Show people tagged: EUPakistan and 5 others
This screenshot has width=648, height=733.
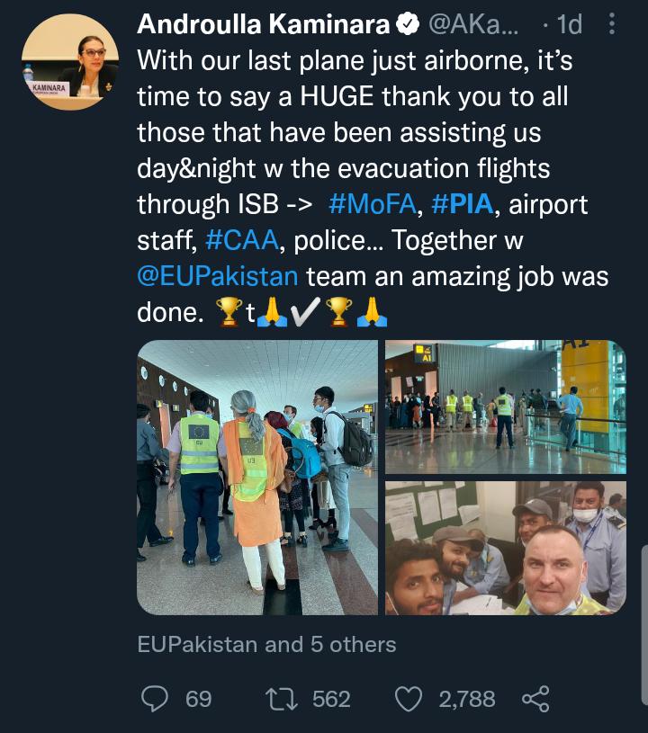266,644
